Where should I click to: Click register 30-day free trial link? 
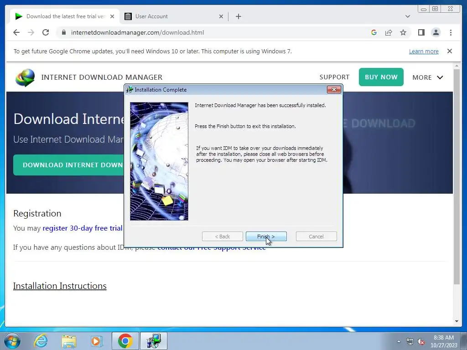83,228
